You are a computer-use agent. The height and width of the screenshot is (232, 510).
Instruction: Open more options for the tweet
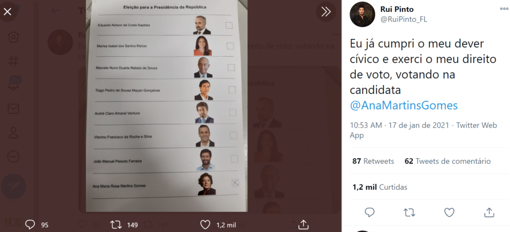click(504, 9)
